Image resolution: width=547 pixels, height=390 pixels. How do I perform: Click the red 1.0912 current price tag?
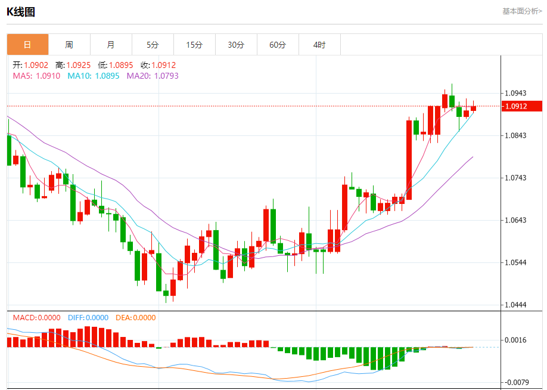(x=522, y=106)
